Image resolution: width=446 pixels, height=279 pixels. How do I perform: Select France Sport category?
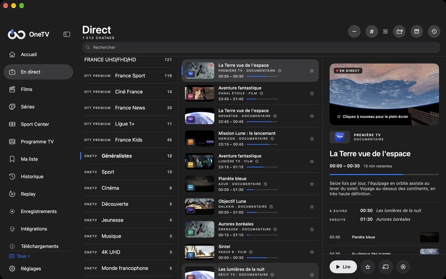[128, 76]
